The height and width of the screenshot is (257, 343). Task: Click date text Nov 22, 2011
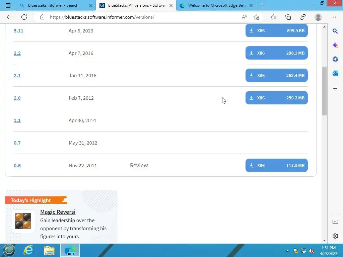[83, 166]
